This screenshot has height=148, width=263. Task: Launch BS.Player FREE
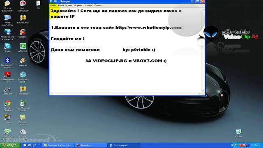(x=23, y=77)
